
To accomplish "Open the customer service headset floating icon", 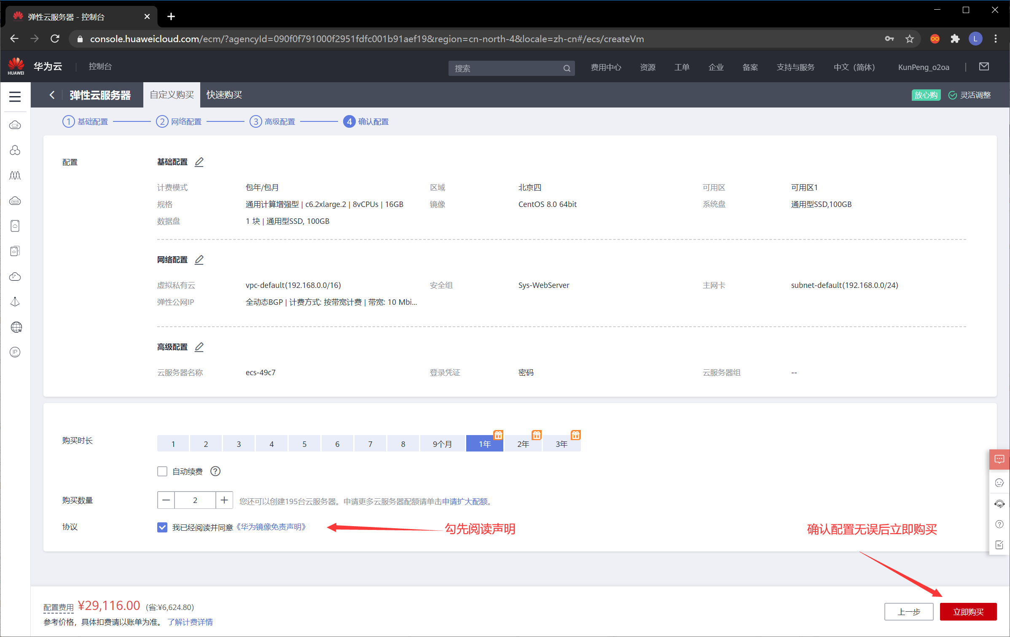I will coord(999,504).
